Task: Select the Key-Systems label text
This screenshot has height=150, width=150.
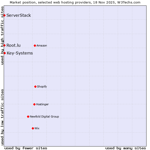Action: pos(20,53)
